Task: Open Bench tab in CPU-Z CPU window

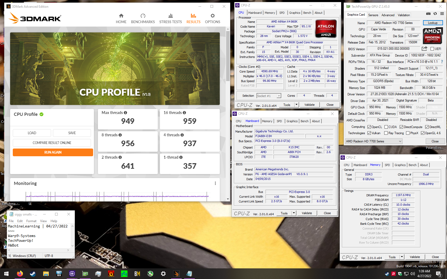Action: [x=307, y=13]
